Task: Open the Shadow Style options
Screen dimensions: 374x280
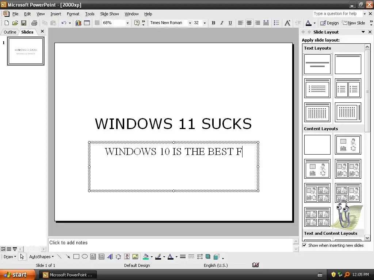Action: (x=208, y=257)
